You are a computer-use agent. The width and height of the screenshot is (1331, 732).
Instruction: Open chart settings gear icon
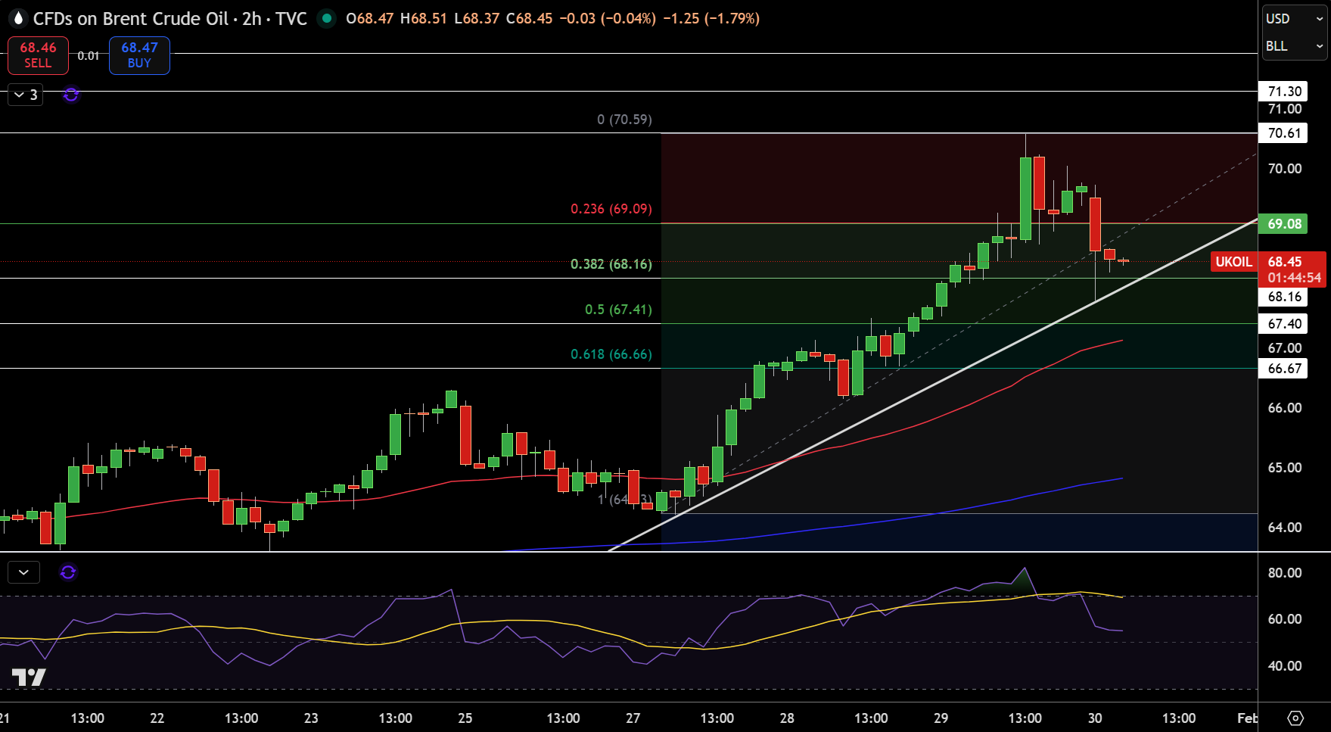pos(1295,718)
